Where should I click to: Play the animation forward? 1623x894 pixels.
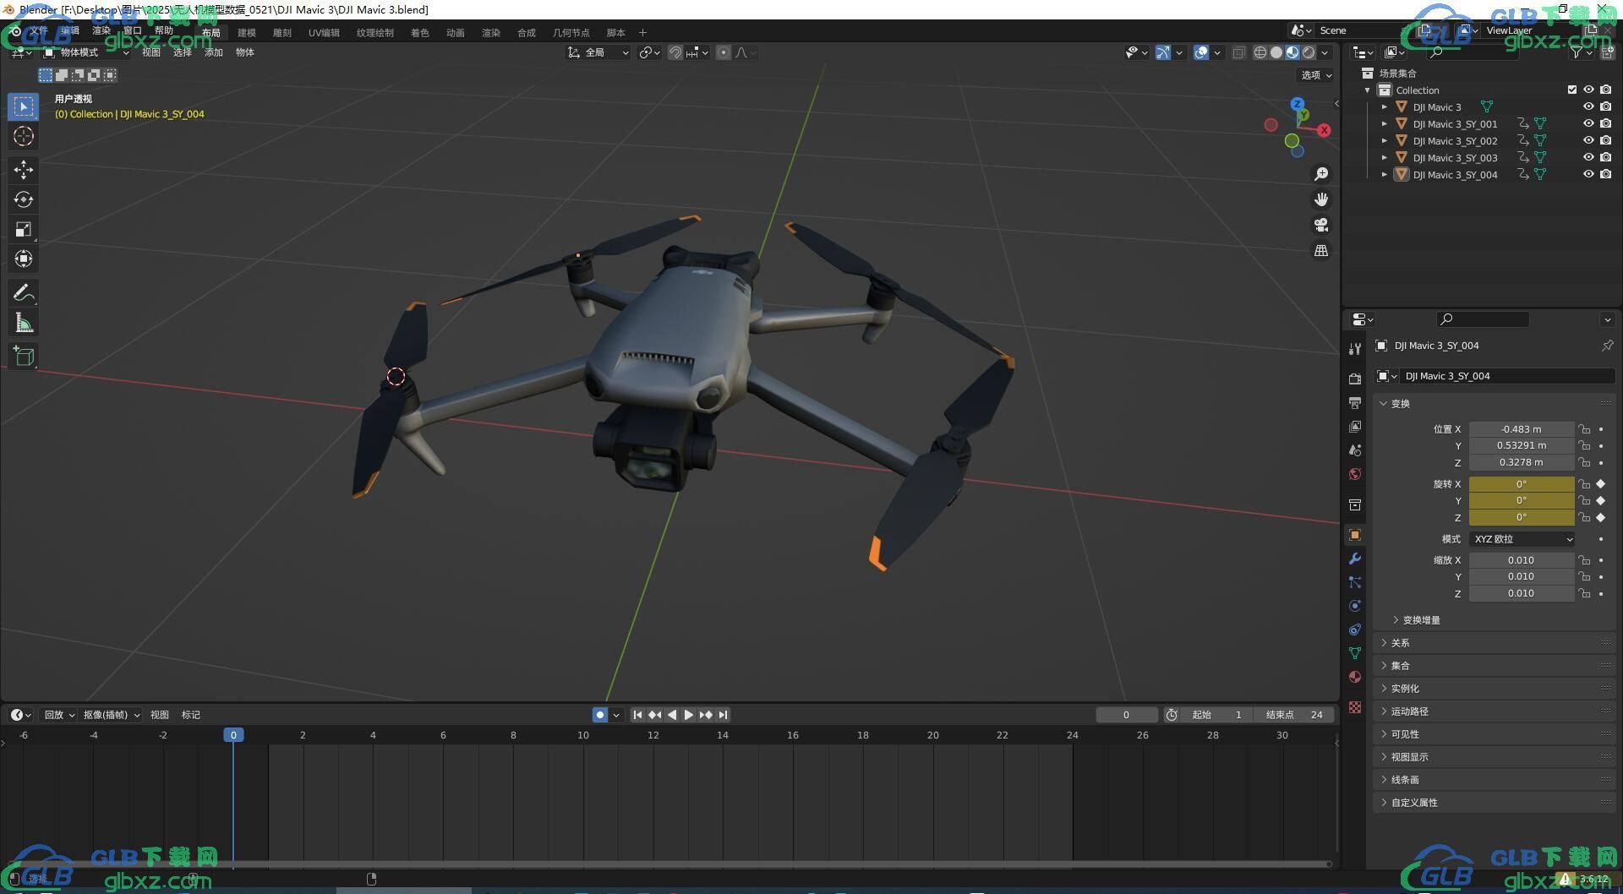click(x=689, y=715)
